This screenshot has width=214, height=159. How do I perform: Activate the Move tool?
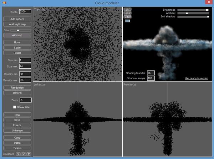pos(17,42)
